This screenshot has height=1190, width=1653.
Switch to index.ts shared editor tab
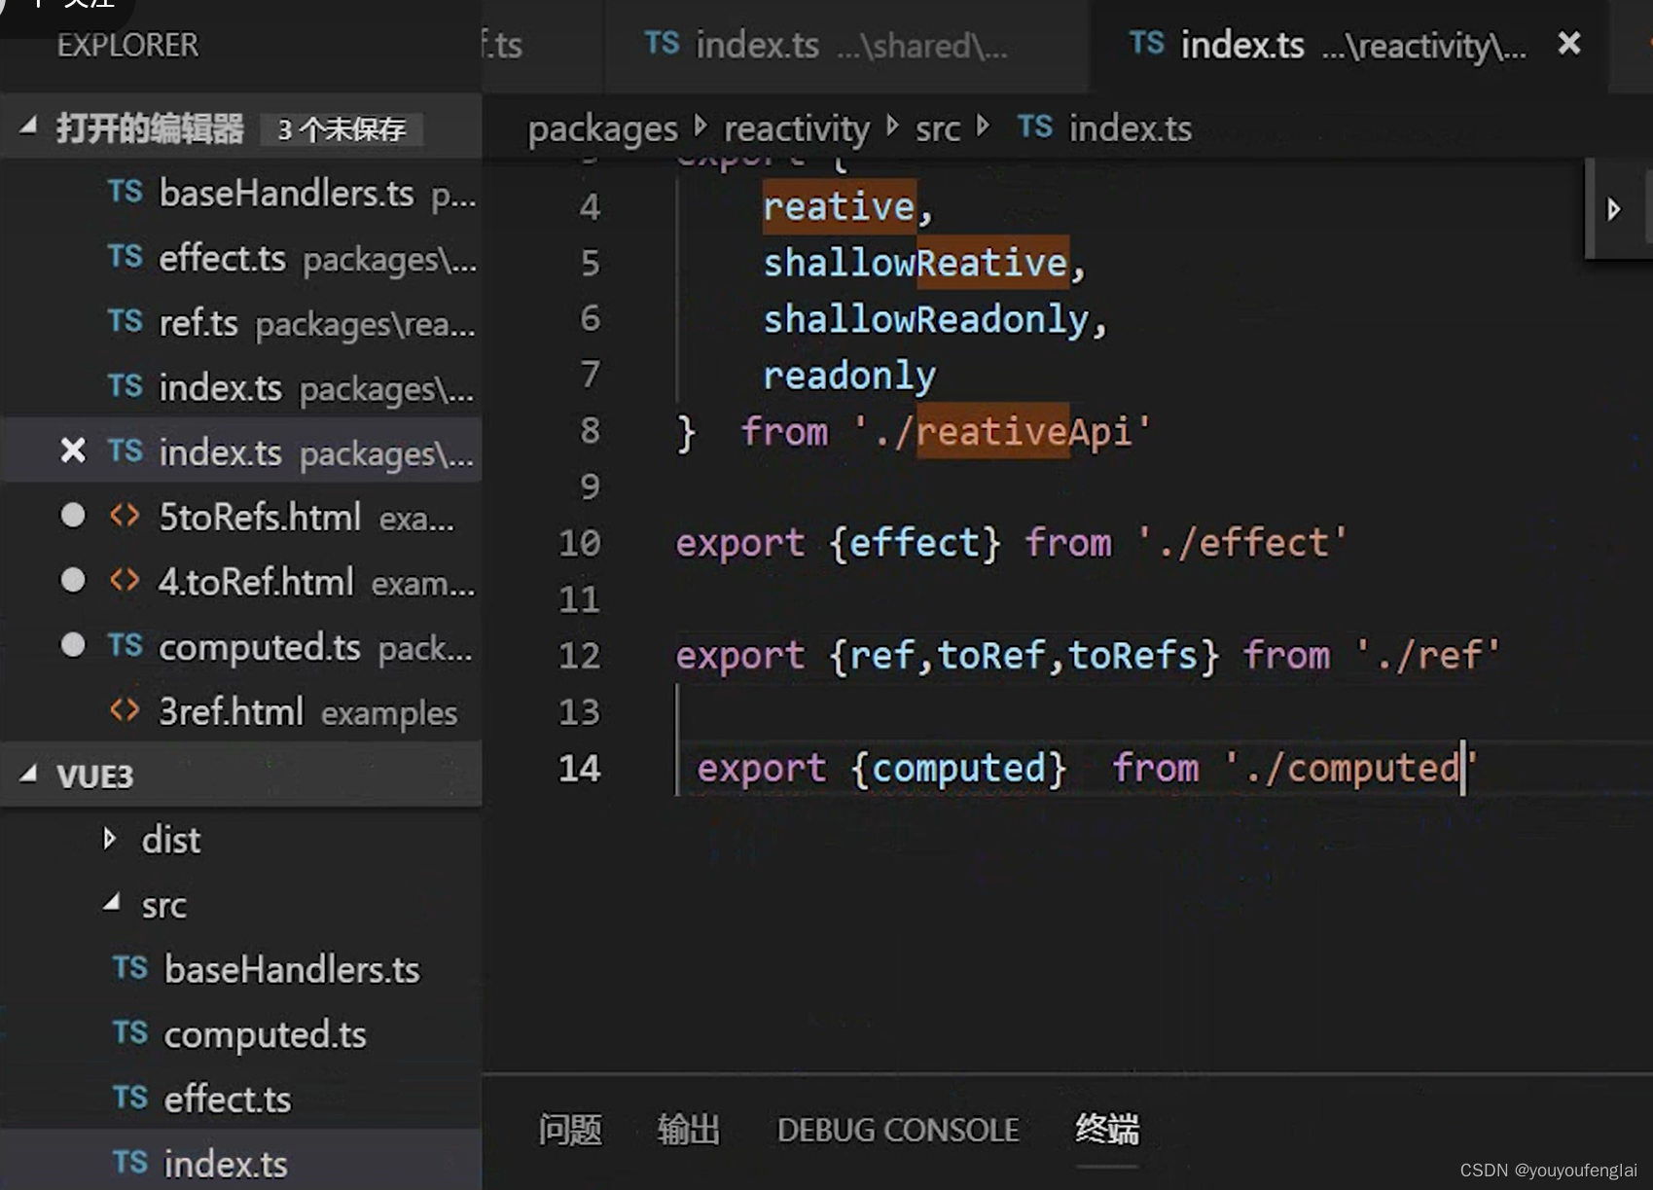pyautogui.click(x=844, y=46)
